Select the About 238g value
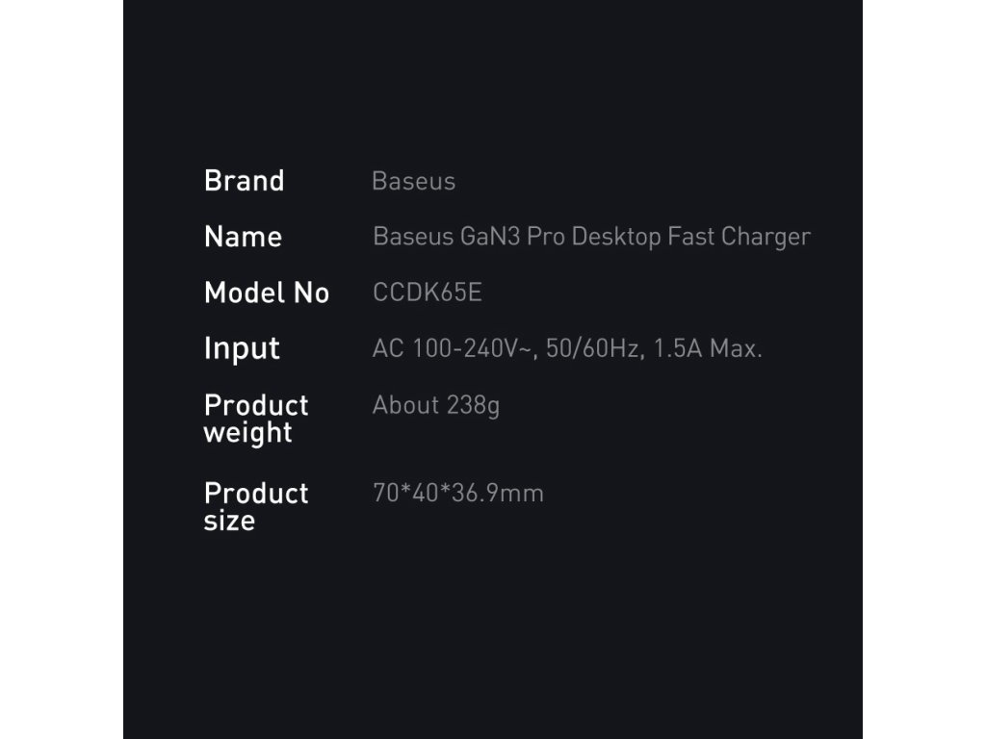986x739 pixels. [435, 405]
